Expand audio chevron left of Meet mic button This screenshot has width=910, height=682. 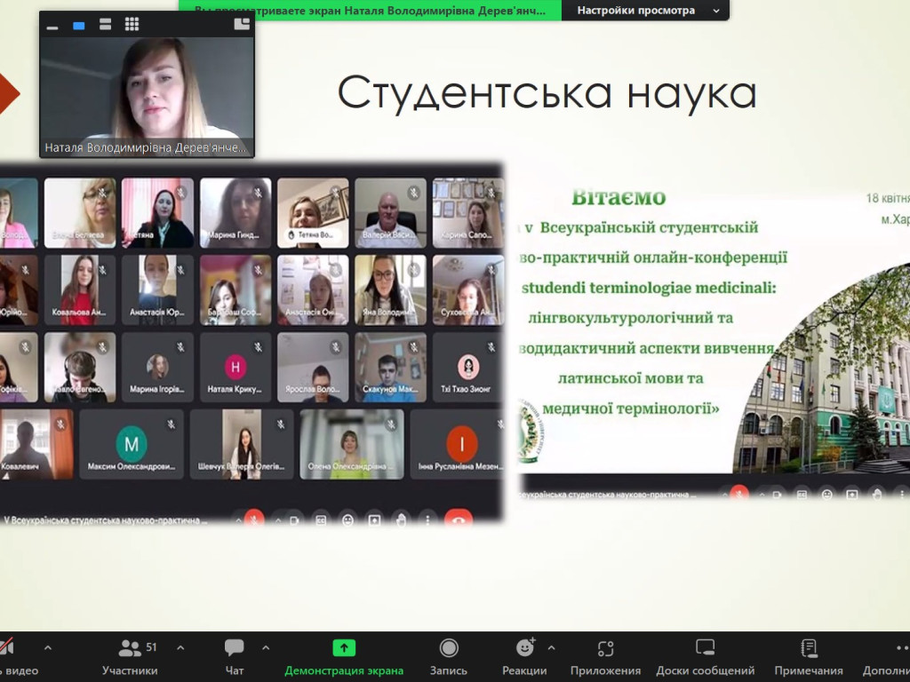238,520
